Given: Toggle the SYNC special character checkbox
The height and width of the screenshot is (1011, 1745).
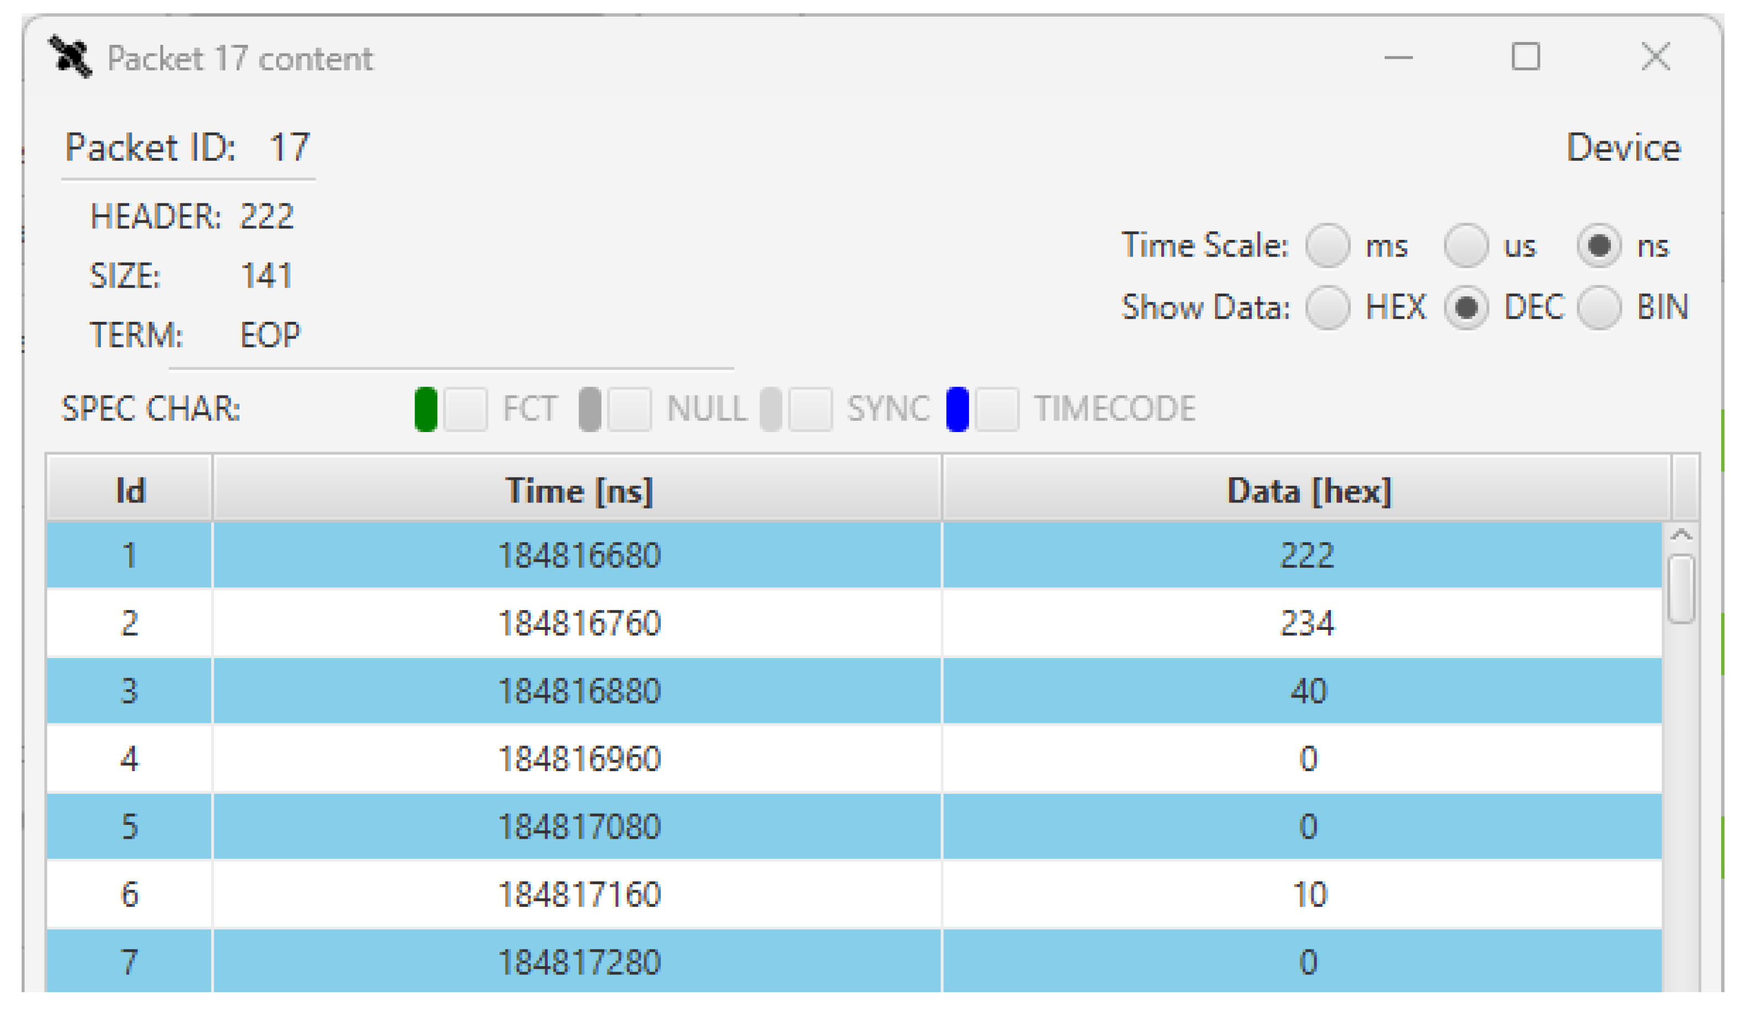Looking at the screenshot, I should pyautogui.click(x=810, y=409).
